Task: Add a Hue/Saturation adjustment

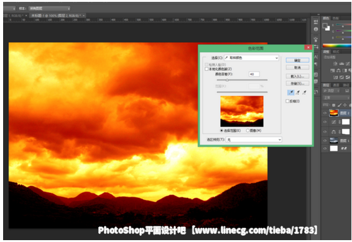Action: [x=333, y=71]
